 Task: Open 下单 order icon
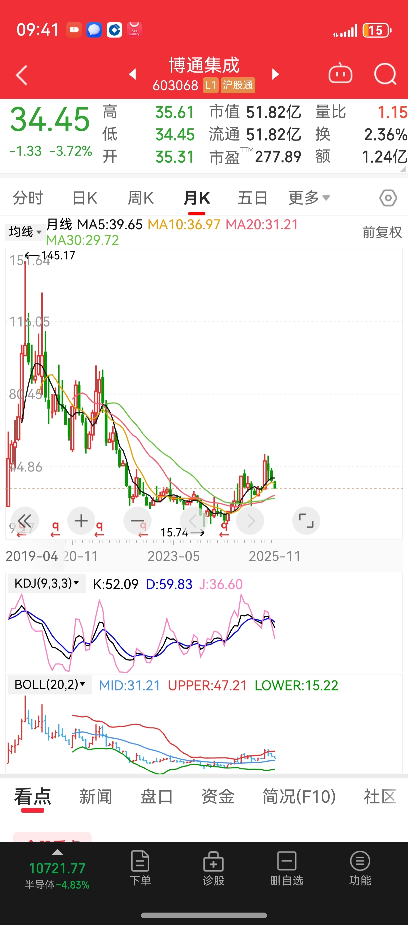(140, 868)
